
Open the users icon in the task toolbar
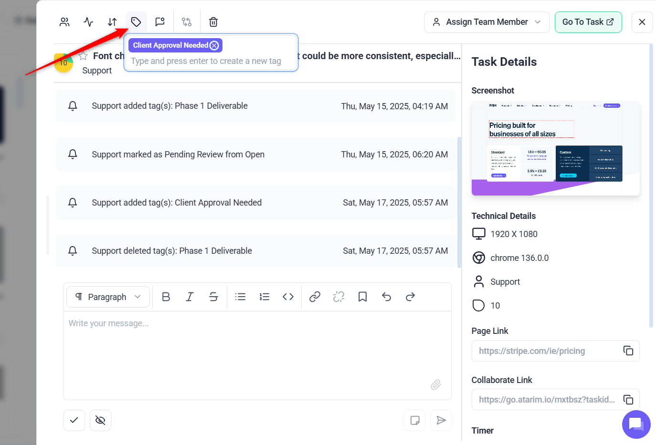[64, 22]
